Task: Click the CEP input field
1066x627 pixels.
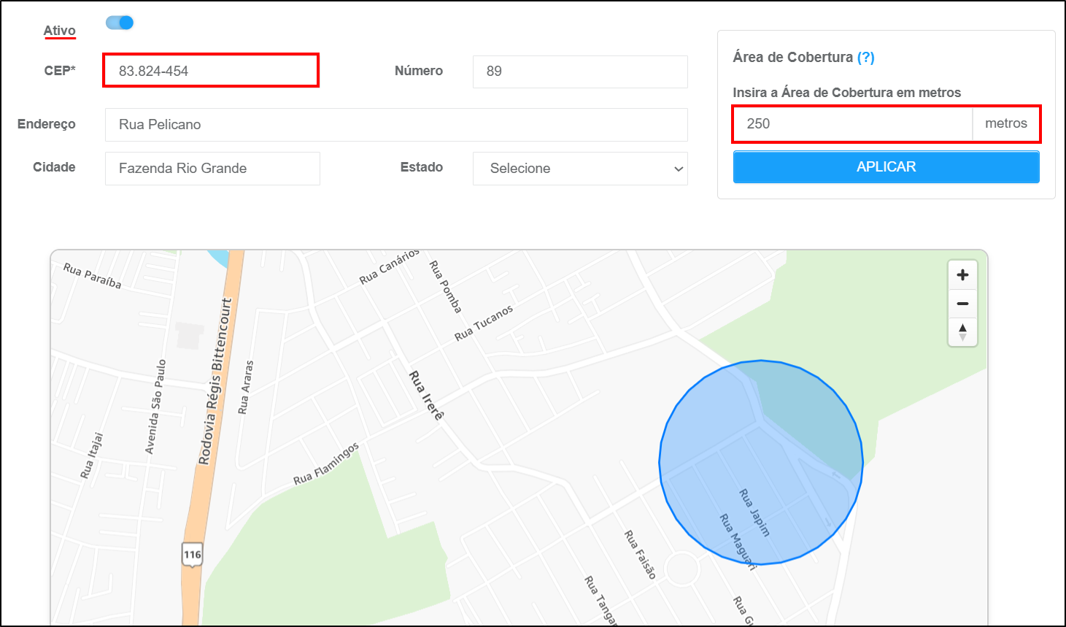Action: (211, 71)
